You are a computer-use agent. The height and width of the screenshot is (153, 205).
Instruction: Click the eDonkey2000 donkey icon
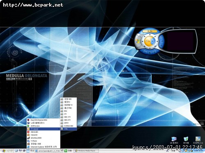pos(28,138)
